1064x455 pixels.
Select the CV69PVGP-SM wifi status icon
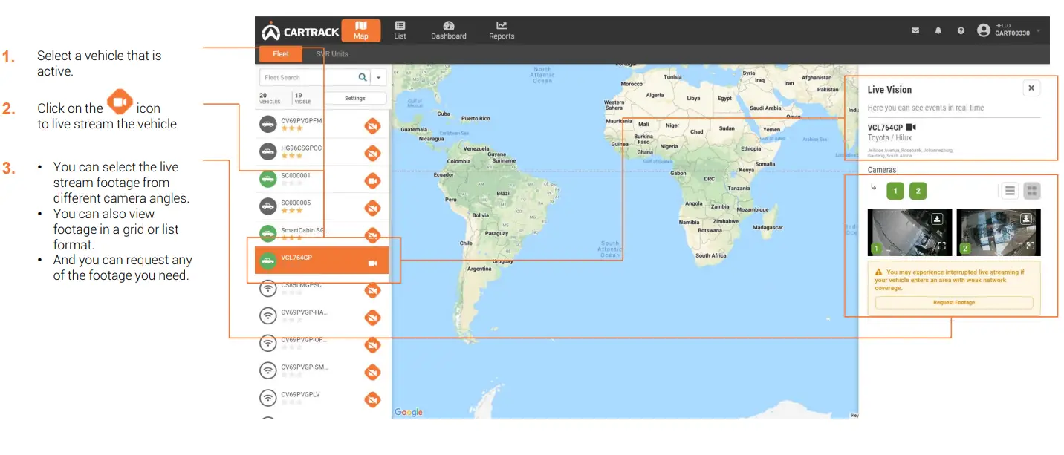click(x=267, y=370)
